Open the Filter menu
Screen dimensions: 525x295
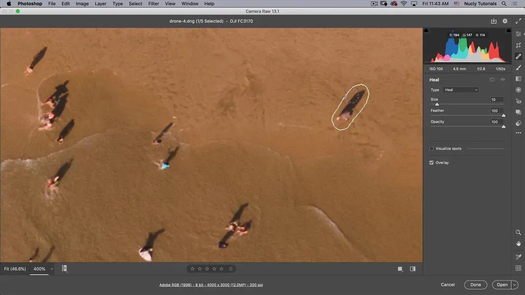[153, 3]
